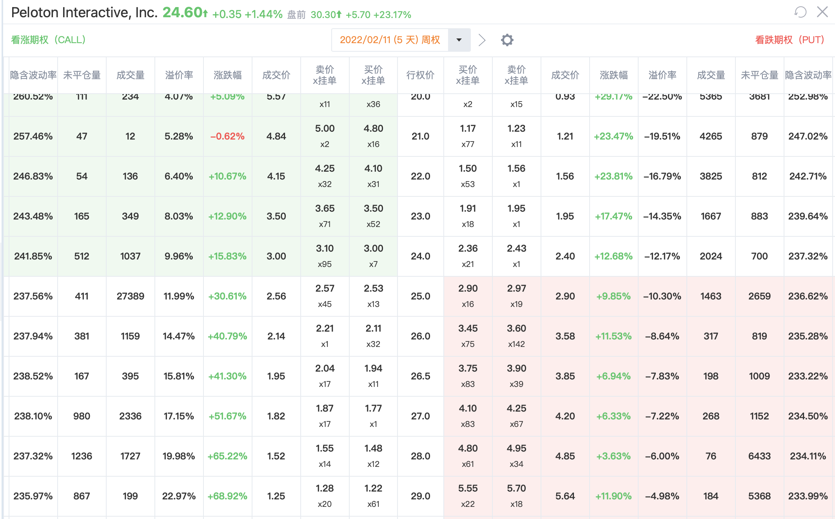Click put open interest 2659 cell
Viewport: 835px width, 519px height.
pos(759,296)
